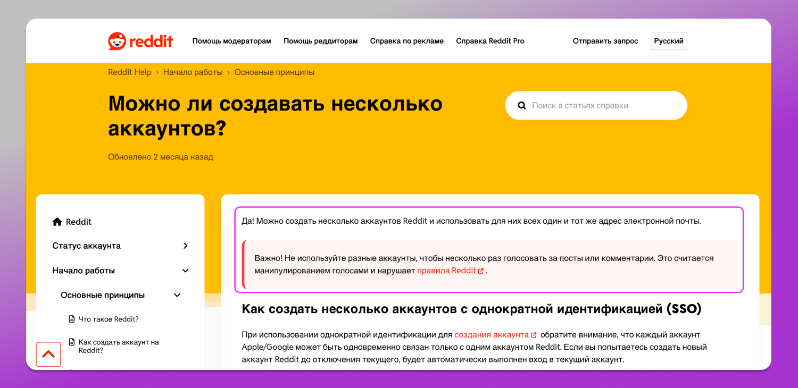Screen dimensions: 798x388
Task: Open Справка Reddit Pro menu item
Action: pyautogui.click(x=490, y=41)
